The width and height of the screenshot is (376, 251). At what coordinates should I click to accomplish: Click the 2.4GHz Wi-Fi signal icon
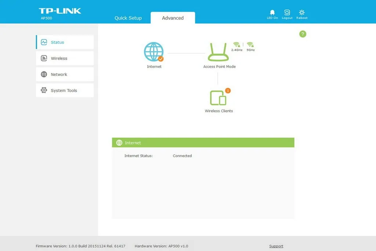click(236, 45)
